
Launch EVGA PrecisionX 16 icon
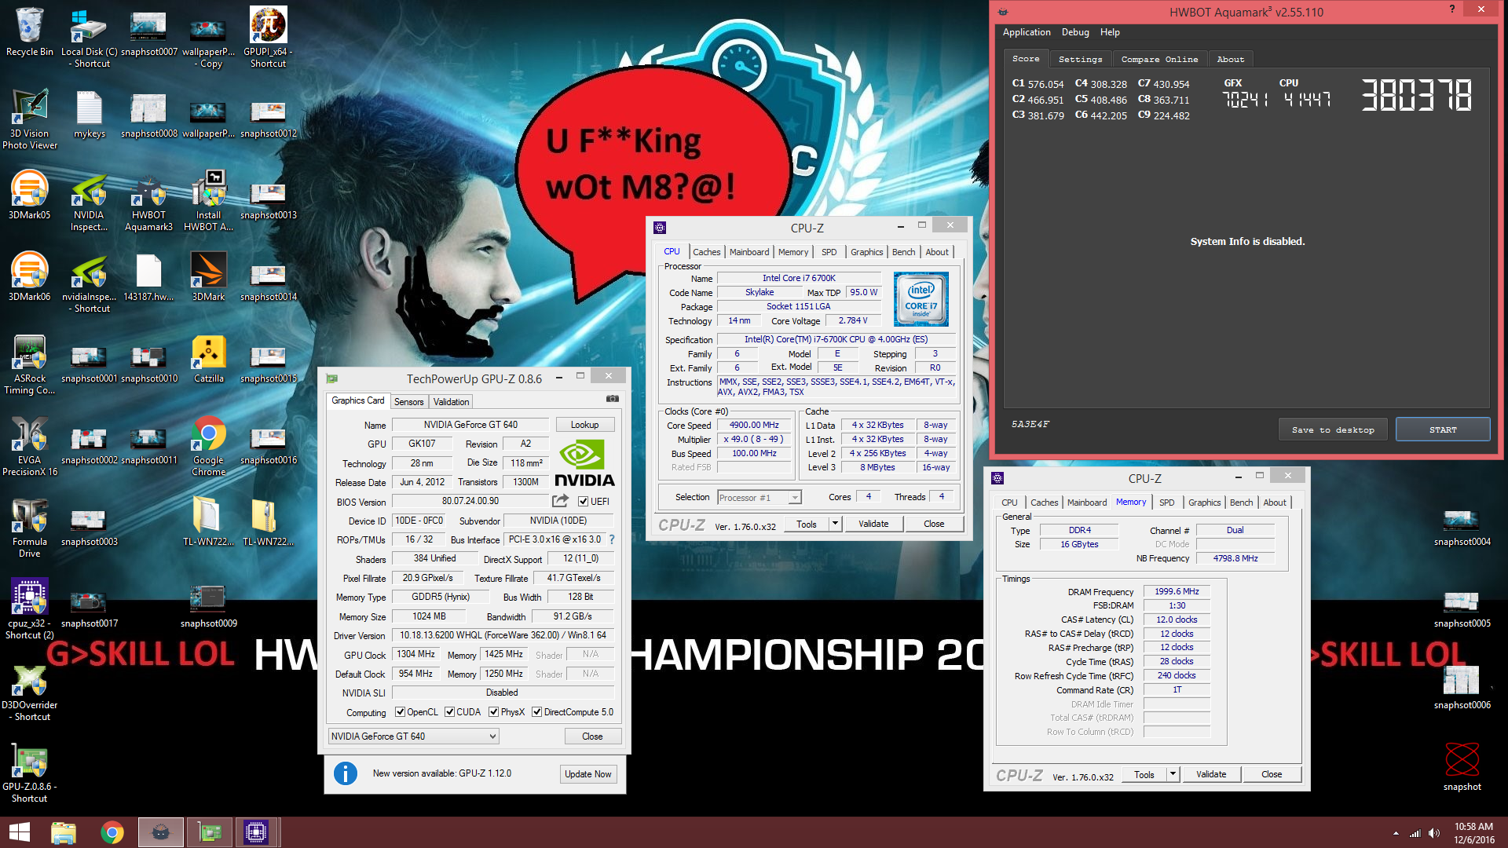pos(30,446)
